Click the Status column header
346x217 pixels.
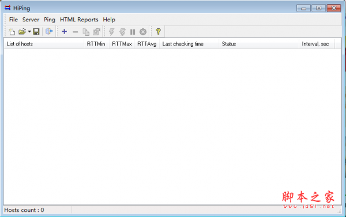259,44
